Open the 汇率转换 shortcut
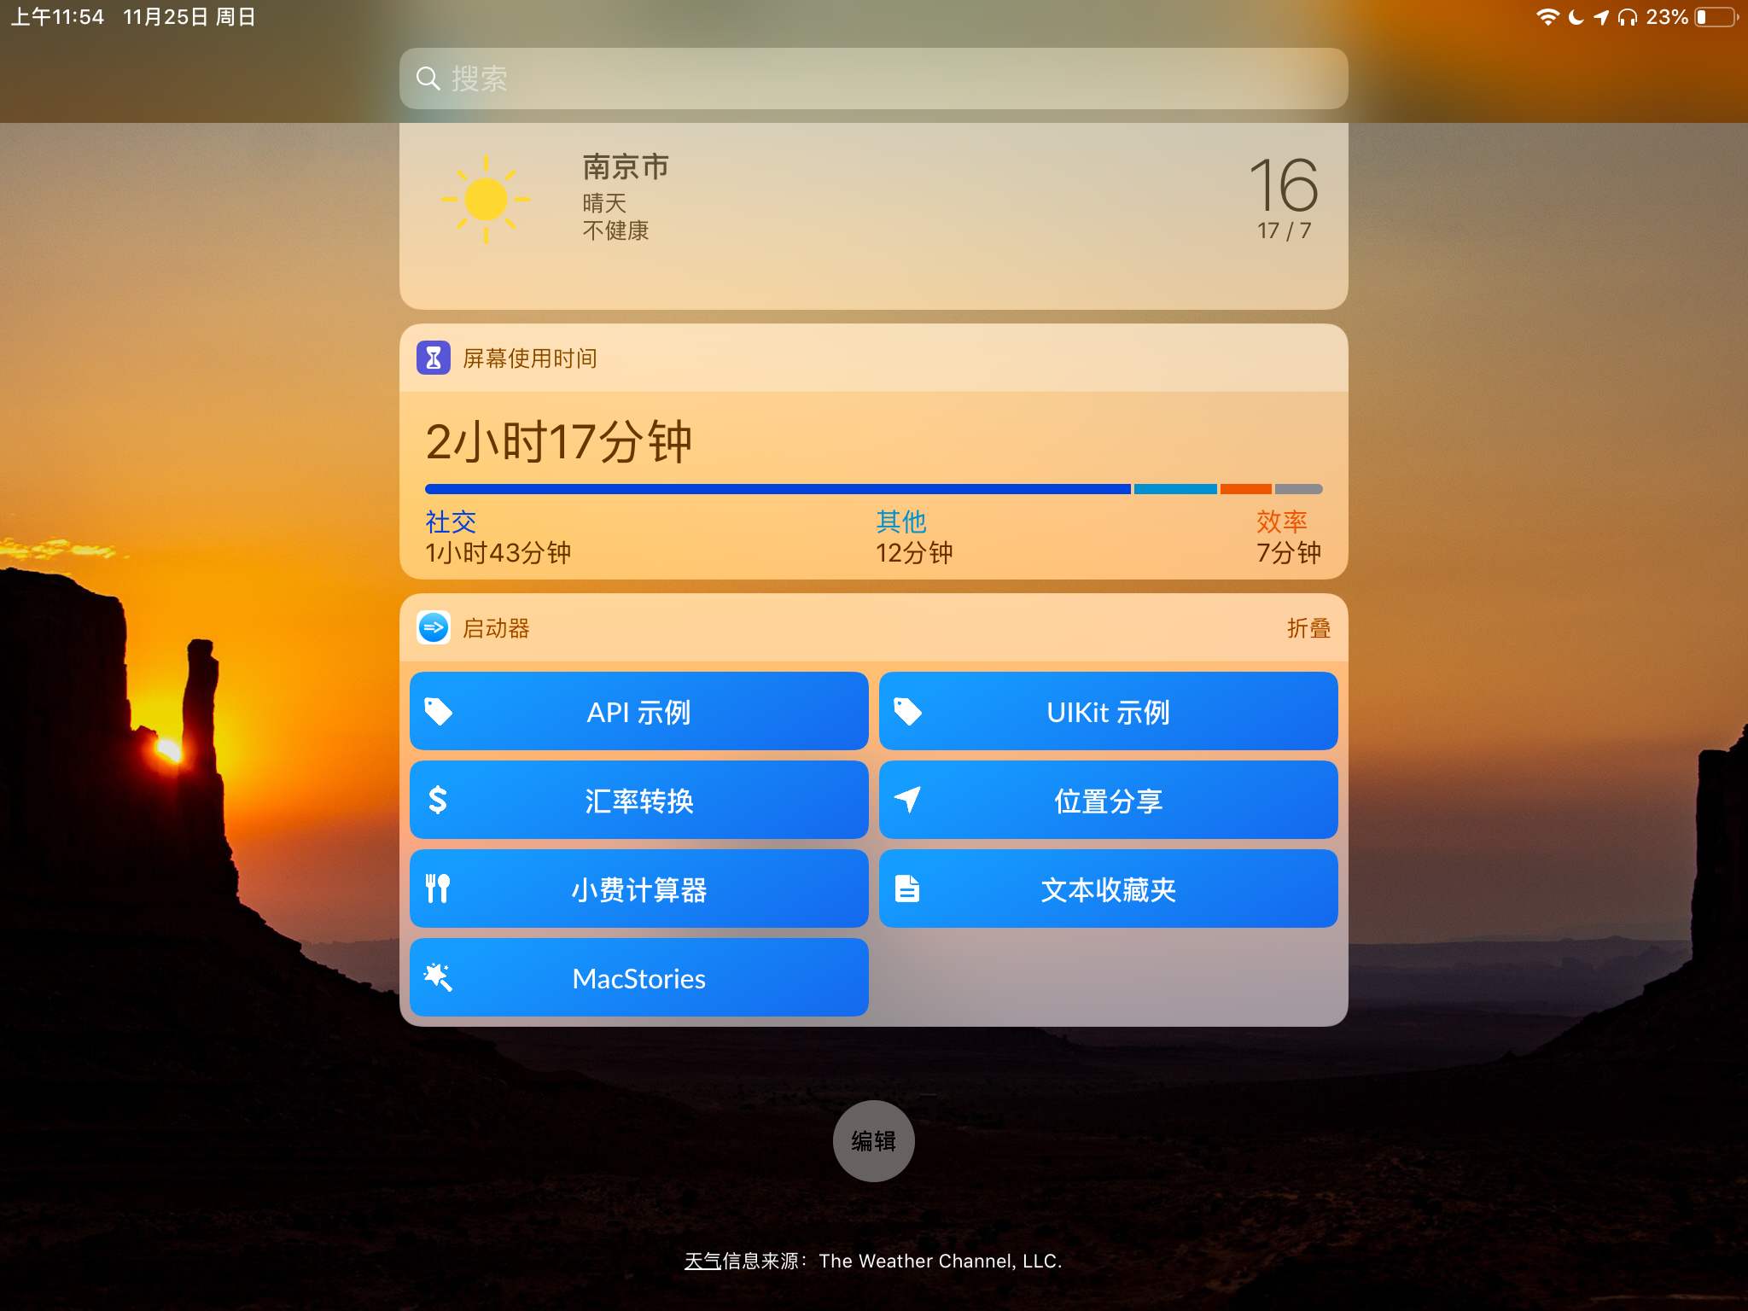This screenshot has height=1311, width=1748. pos(638,800)
